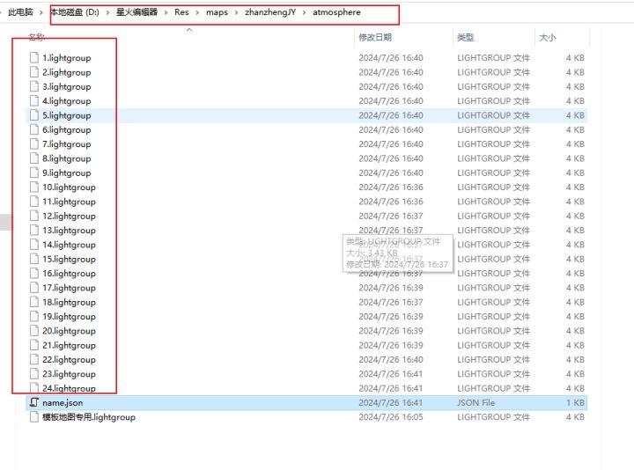Screen dimensions: 634x470
Task: Expand the chevron after Res
Action: 197,12
